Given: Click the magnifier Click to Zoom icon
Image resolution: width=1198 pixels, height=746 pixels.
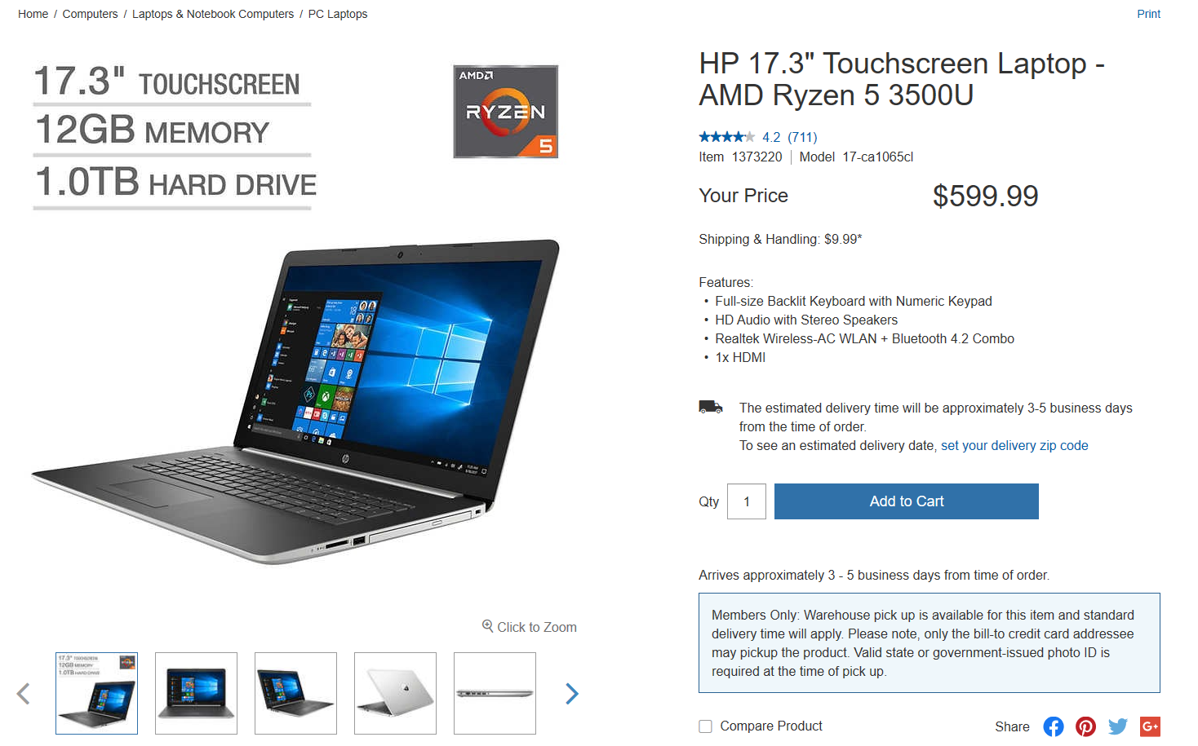Looking at the screenshot, I should coord(487,626).
